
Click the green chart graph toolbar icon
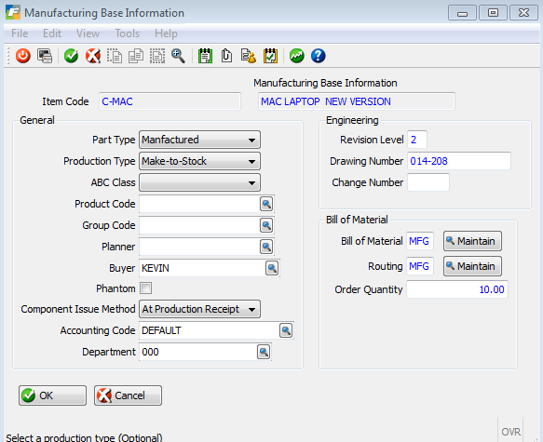click(x=297, y=56)
